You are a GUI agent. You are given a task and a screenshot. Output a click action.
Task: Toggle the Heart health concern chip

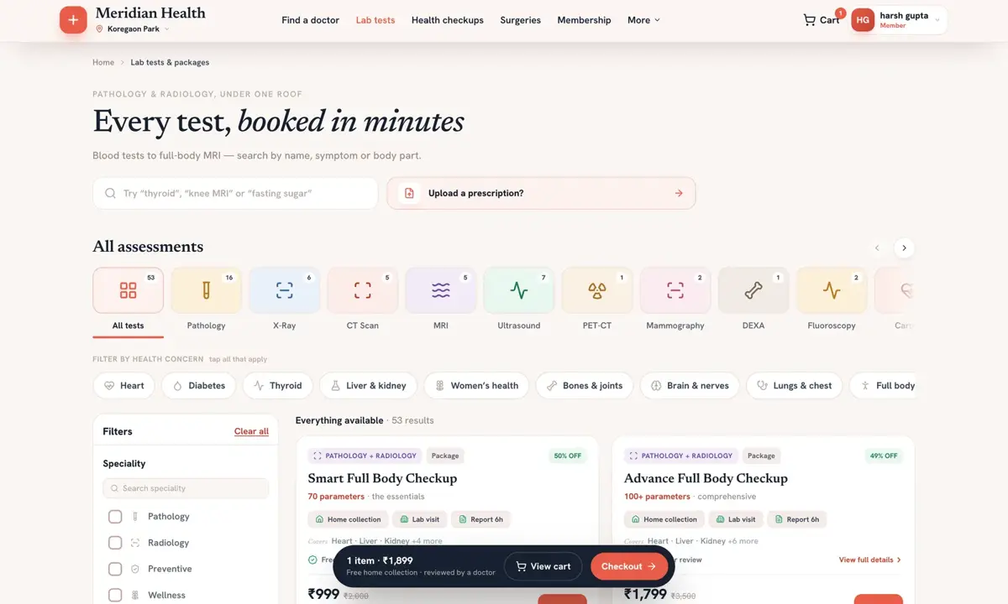[x=123, y=386]
